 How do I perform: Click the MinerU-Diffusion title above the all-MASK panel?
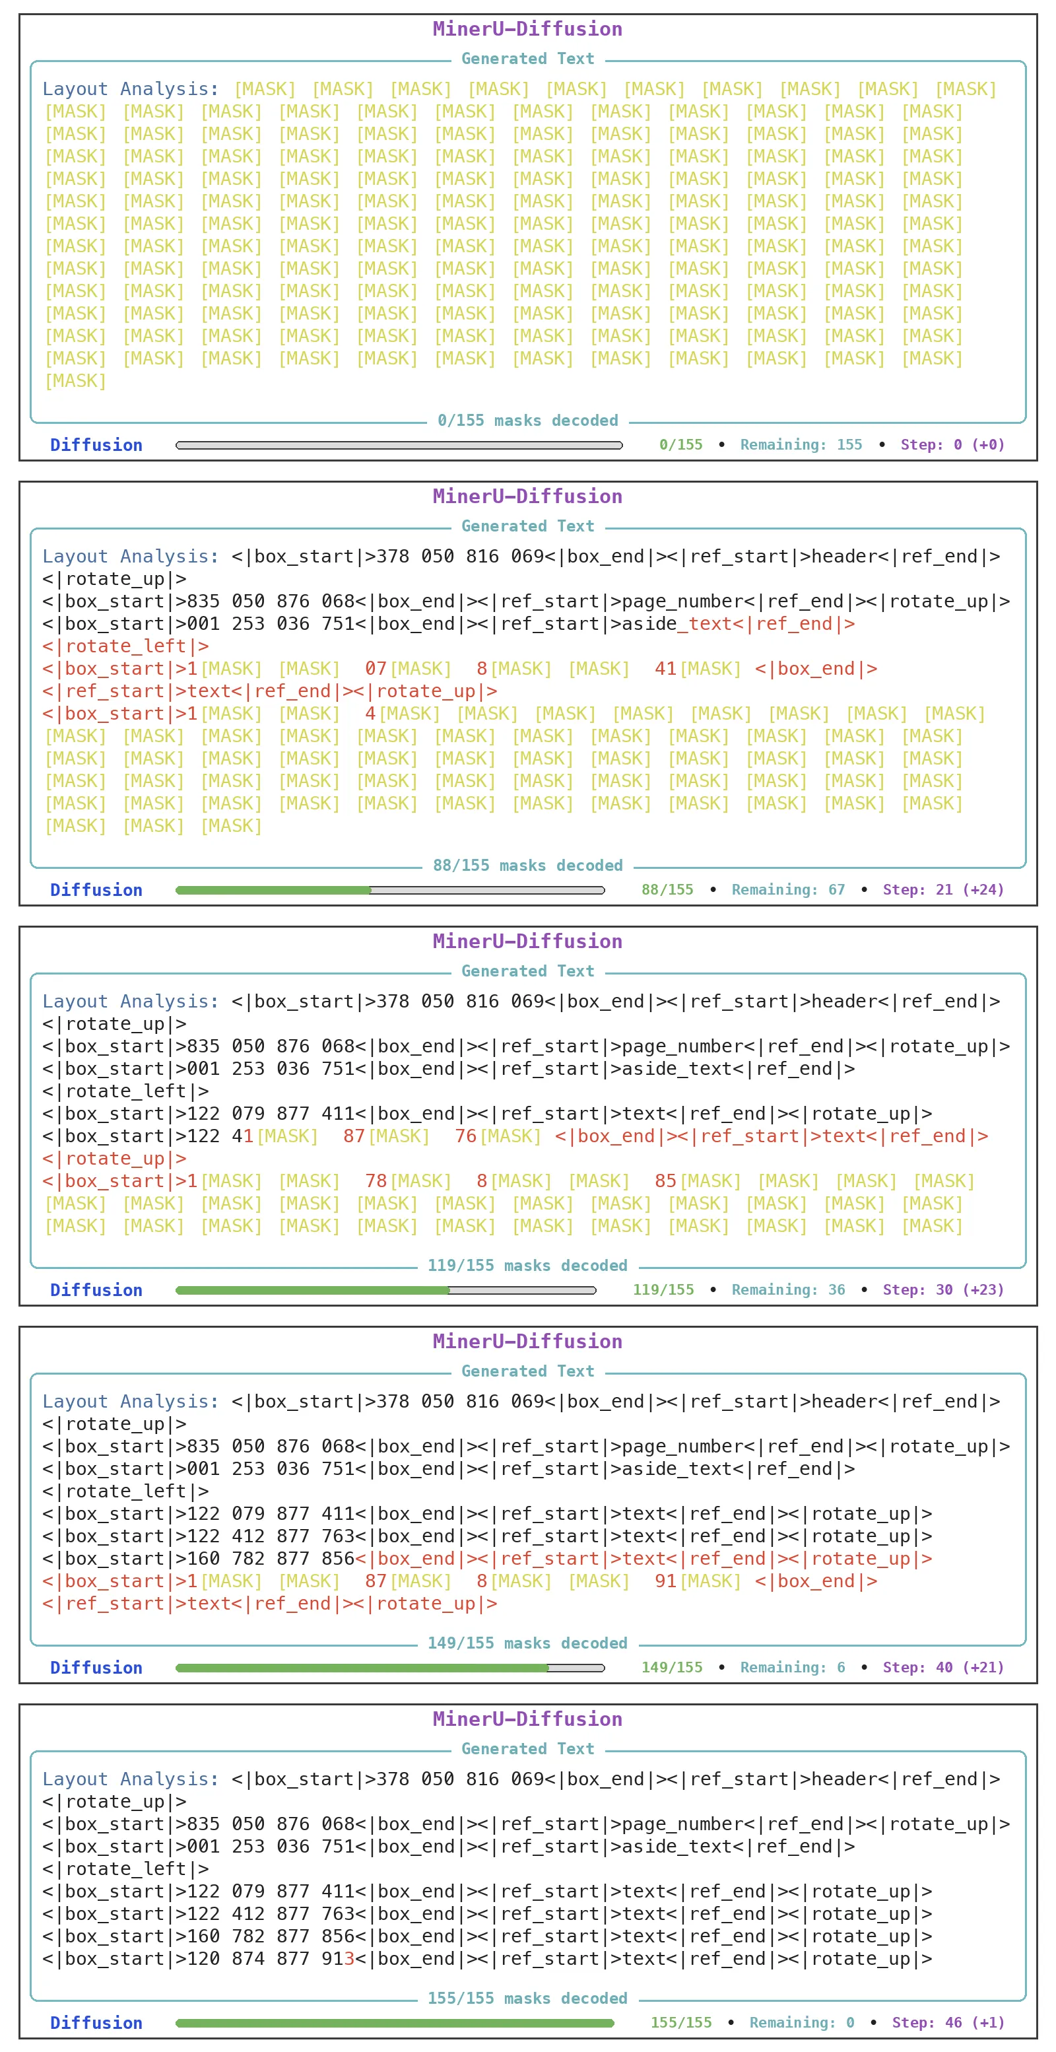pos(528,28)
